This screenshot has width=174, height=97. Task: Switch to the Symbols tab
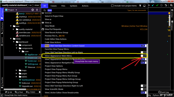click(73, 6)
